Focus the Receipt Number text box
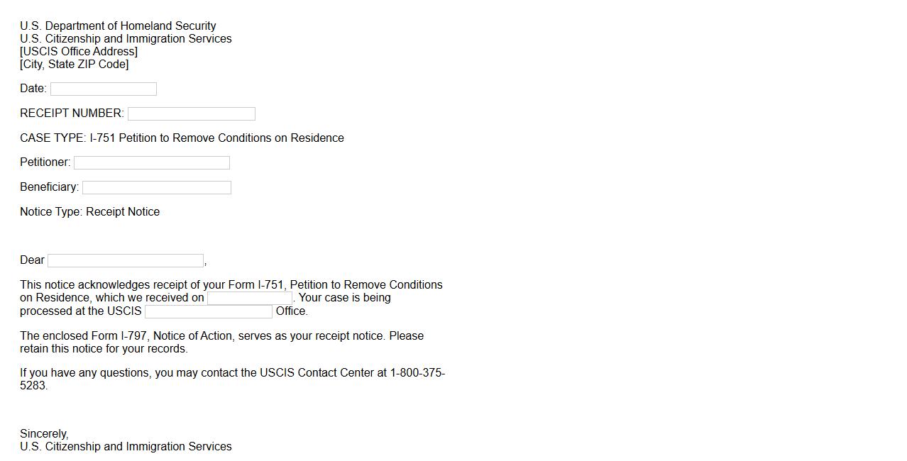The height and width of the screenshot is (461, 907). pyautogui.click(x=192, y=113)
